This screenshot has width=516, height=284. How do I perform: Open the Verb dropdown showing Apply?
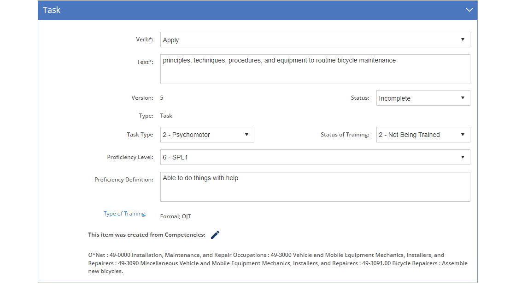(315, 40)
